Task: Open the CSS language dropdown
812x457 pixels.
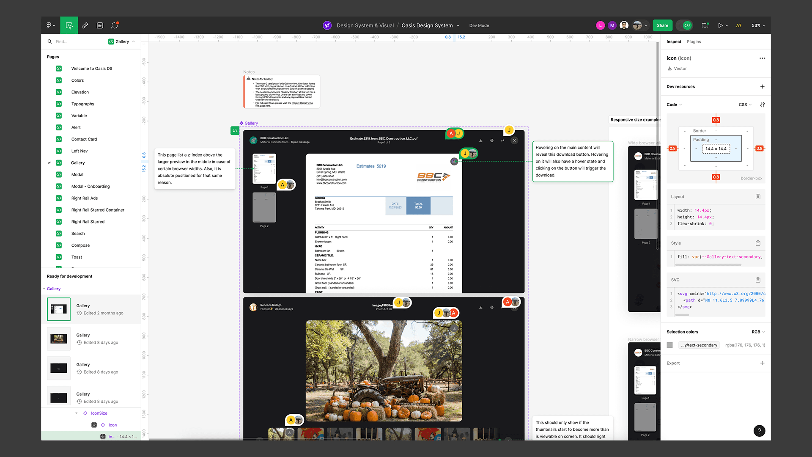Action: pos(745,105)
